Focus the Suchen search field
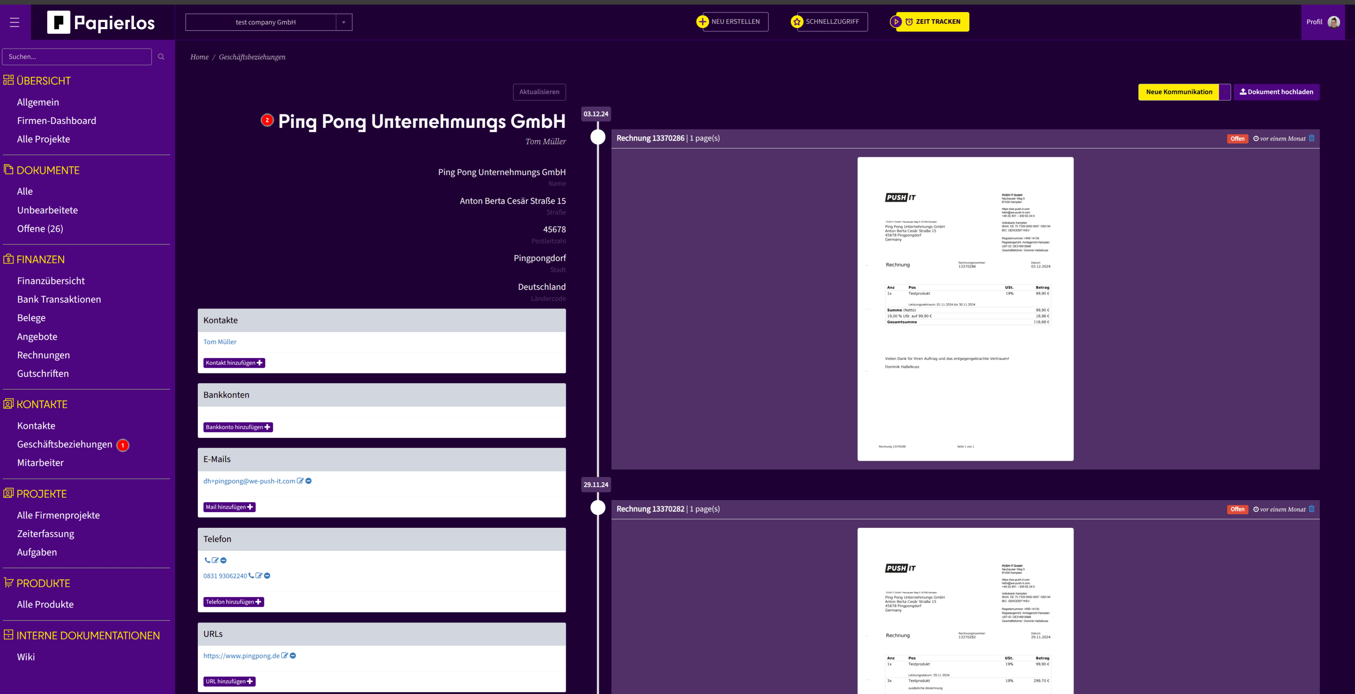This screenshot has width=1355, height=694. [x=77, y=57]
